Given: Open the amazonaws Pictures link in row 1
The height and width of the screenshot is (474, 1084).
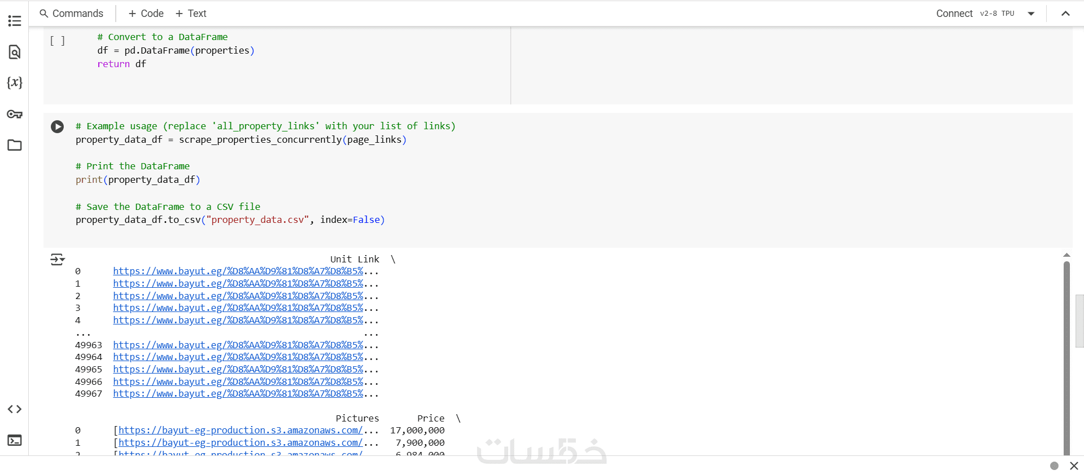Looking at the screenshot, I should click(240, 443).
